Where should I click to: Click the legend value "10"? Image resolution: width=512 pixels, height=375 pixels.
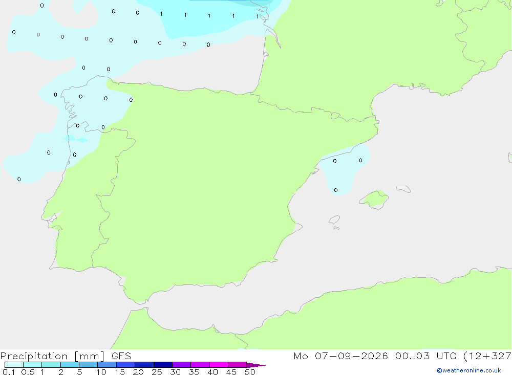[101, 372]
